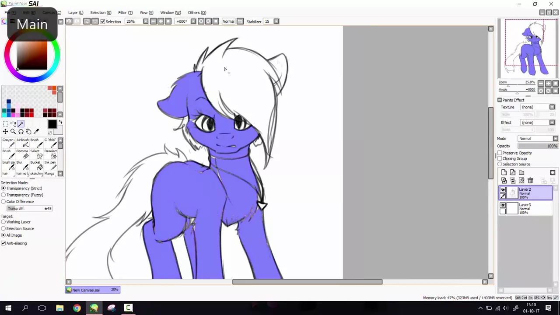Screen dimensions: 560x315
Task: Select Color Difference detection mode
Action: tap(3, 202)
